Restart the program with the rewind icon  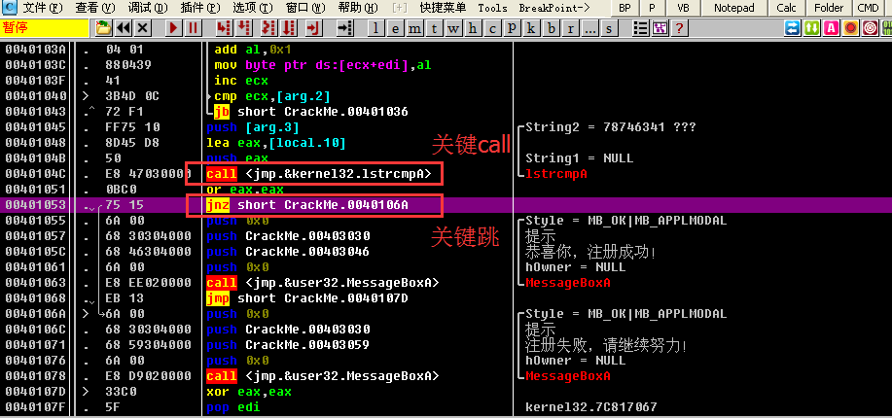123,28
